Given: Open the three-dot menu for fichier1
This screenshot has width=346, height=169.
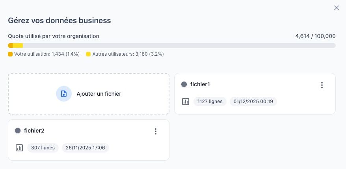Looking at the screenshot, I should coord(322,85).
